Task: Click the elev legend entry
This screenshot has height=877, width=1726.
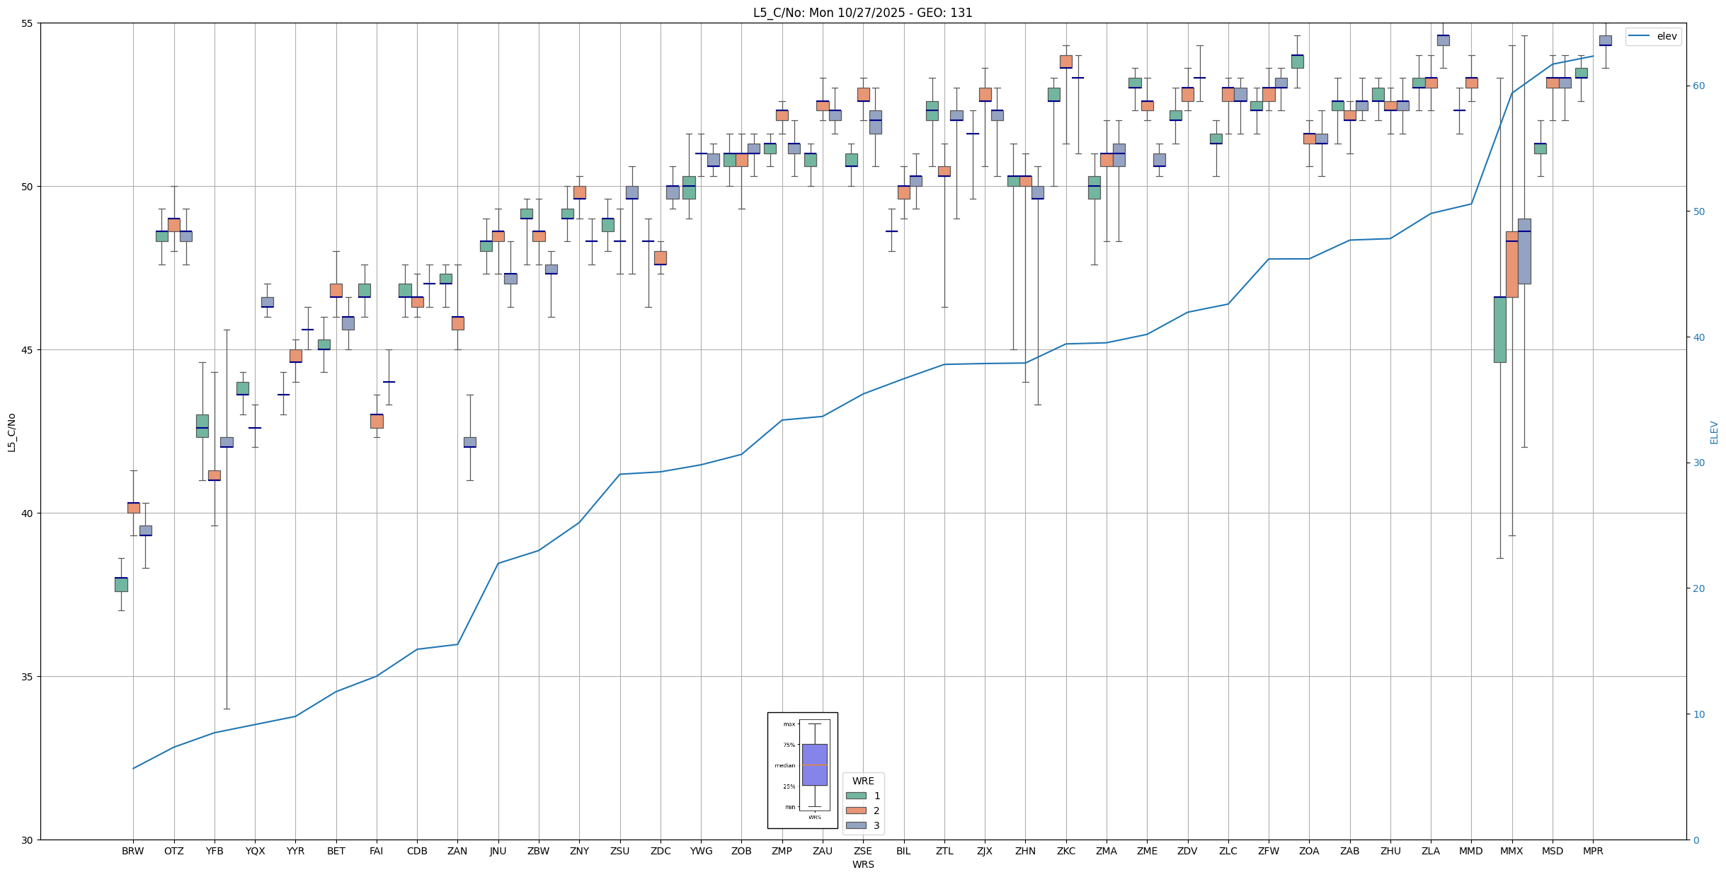Action: [x=1653, y=37]
